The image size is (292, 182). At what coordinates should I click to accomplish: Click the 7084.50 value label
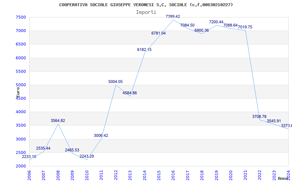click(187, 25)
